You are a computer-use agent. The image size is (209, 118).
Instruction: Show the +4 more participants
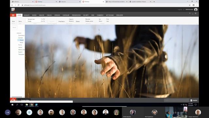[8, 112]
